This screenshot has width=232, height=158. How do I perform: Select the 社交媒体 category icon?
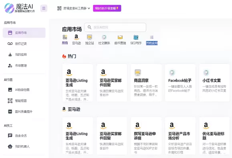click(x=104, y=37)
